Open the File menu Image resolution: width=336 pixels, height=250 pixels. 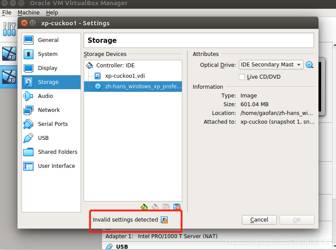7,13
